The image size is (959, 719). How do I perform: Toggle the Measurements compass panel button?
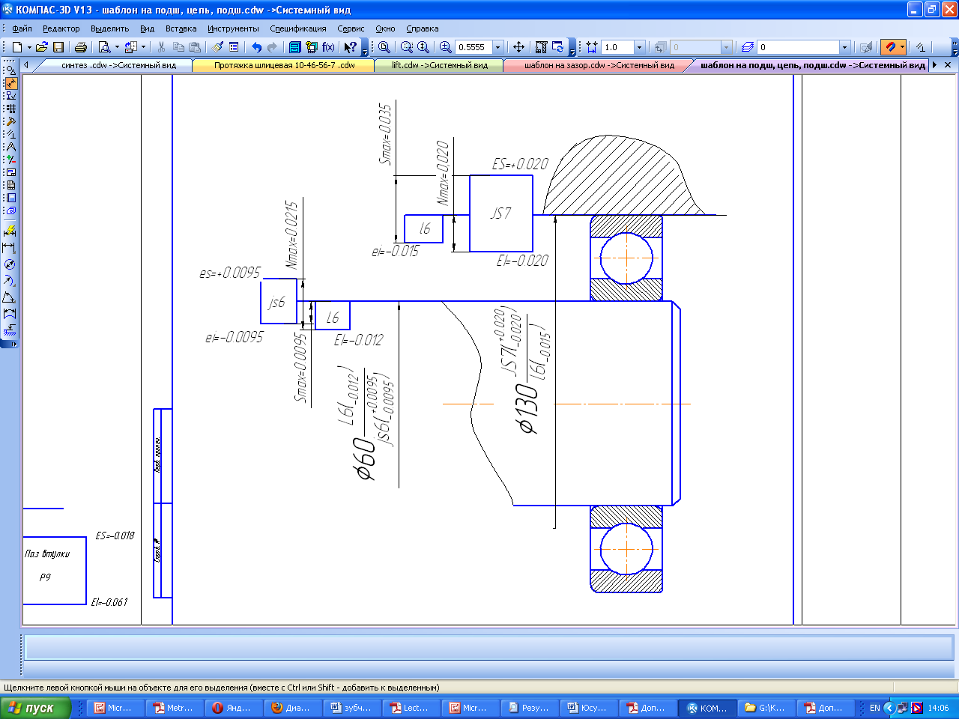10,147
